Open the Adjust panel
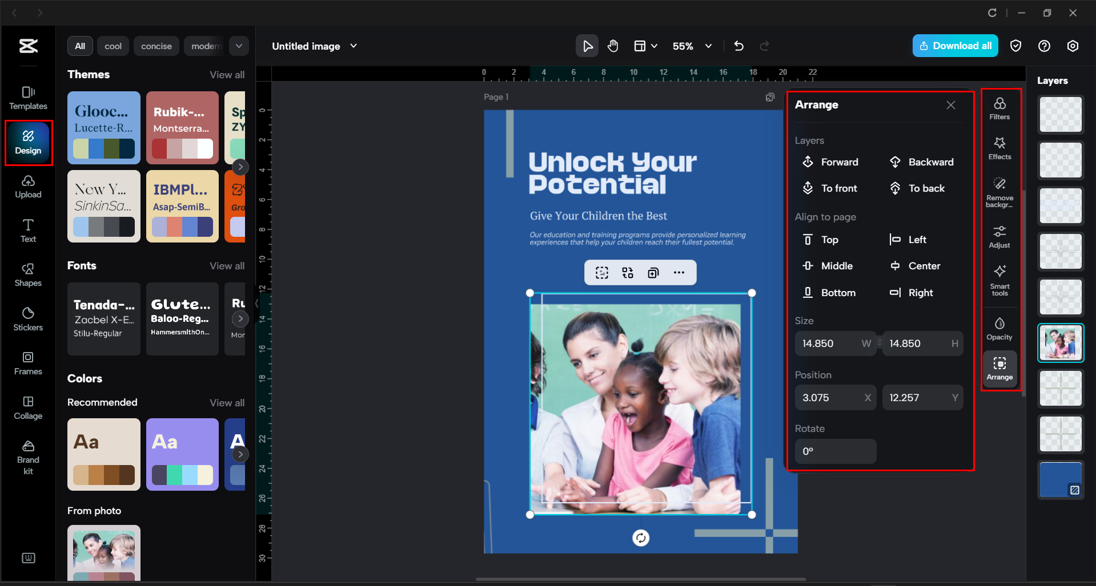The image size is (1096, 586). tap(999, 236)
